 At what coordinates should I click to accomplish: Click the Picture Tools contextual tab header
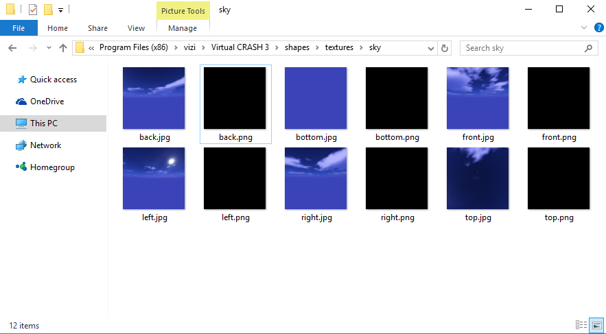pyautogui.click(x=183, y=11)
